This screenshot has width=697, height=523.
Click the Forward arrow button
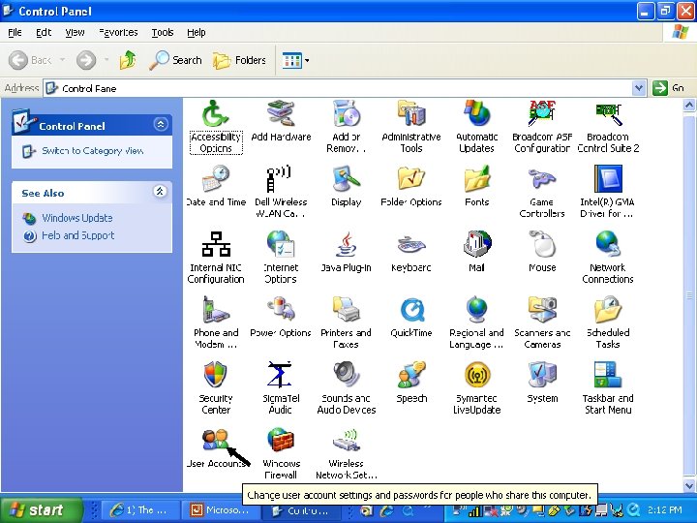[x=86, y=60]
